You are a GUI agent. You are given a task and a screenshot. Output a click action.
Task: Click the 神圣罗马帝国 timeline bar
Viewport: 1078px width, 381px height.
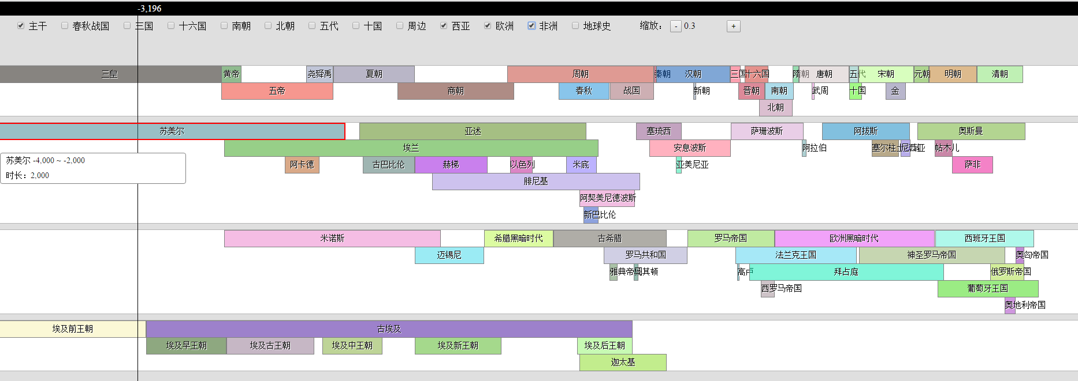931,255
